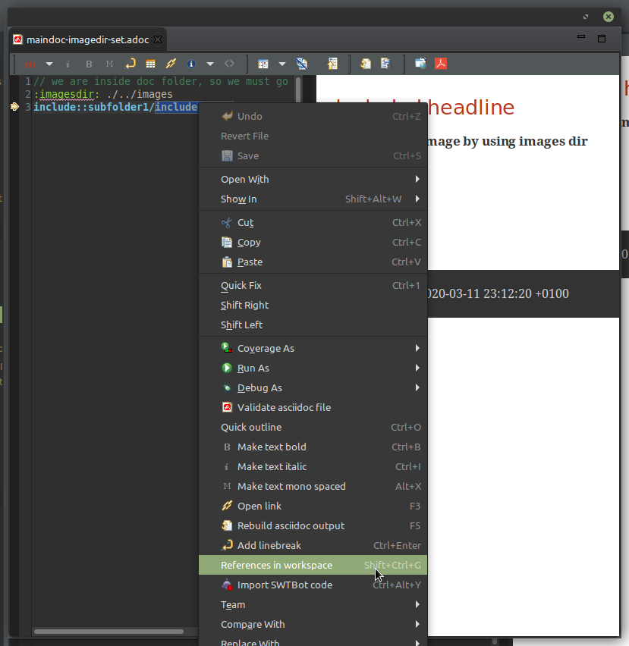Click the blue info toolbar icon
629x646 pixels.
pos(191,64)
